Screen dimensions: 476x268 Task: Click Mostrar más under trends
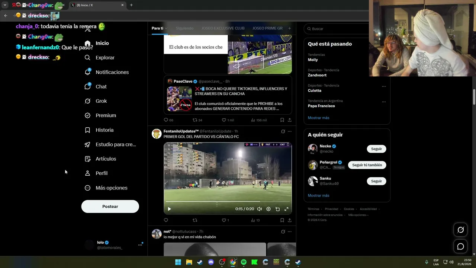coord(318,118)
